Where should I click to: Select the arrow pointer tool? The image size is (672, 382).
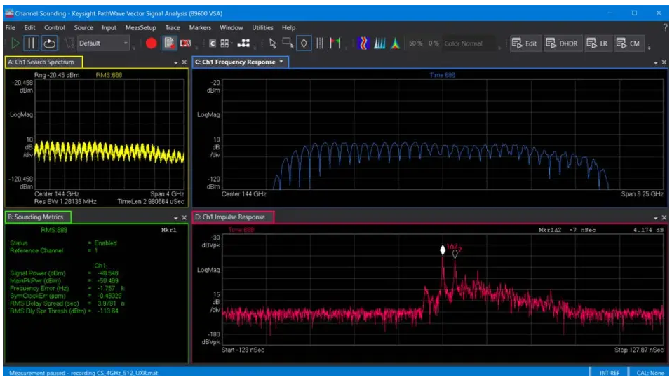pyautogui.click(x=274, y=43)
